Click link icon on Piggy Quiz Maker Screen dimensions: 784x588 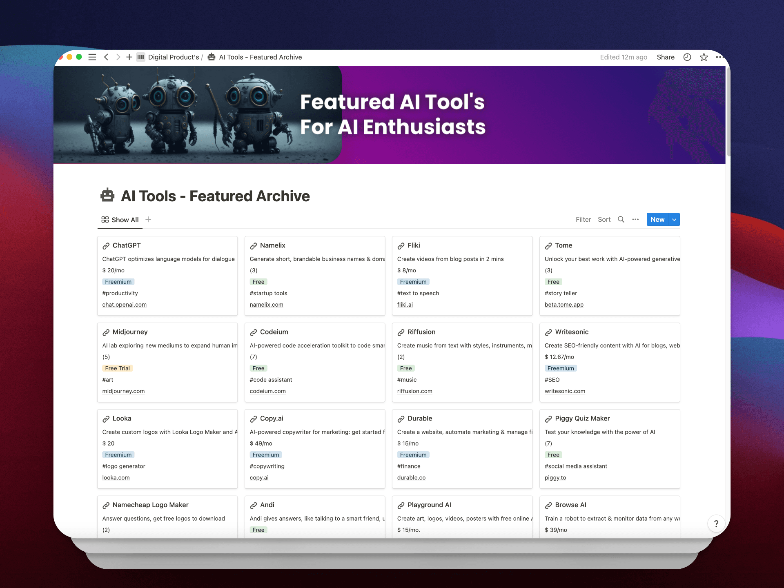[x=548, y=419]
